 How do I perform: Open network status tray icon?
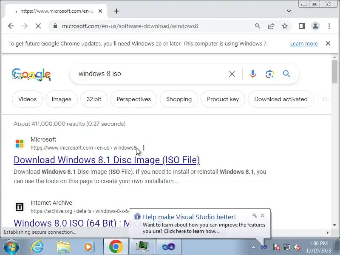coord(286,247)
